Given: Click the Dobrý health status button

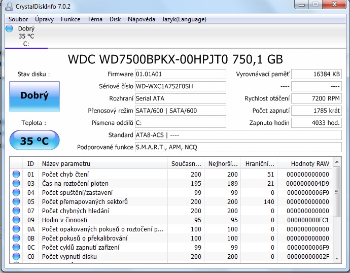Looking at the screenshot, I should tap(34, 96).
